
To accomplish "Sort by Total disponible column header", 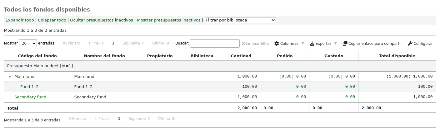I will [x=397, y=56].
